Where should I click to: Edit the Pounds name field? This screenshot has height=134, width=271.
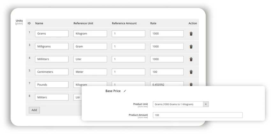52,85
